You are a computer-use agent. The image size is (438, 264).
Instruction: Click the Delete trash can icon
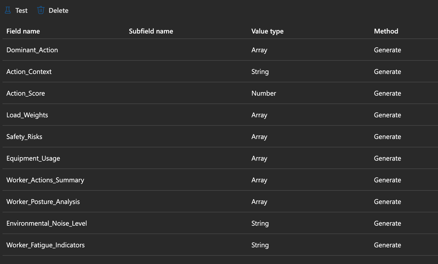[x=41, y=11]
